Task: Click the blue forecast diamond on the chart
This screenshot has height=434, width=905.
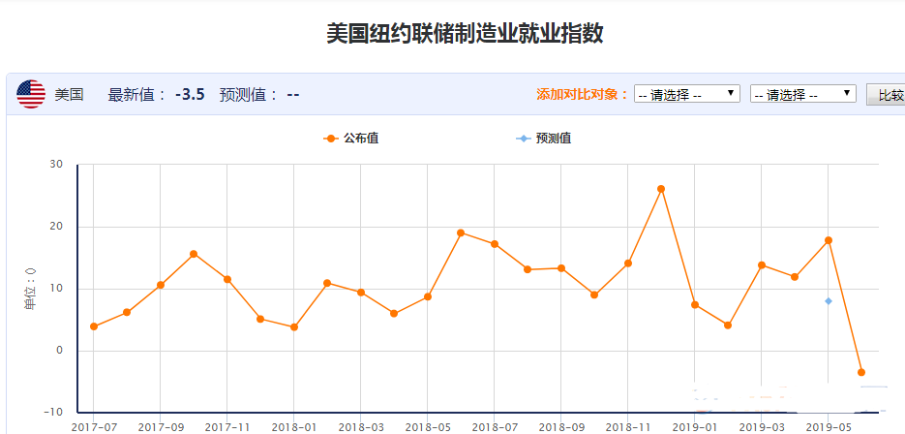Action: tap(829, 301)
